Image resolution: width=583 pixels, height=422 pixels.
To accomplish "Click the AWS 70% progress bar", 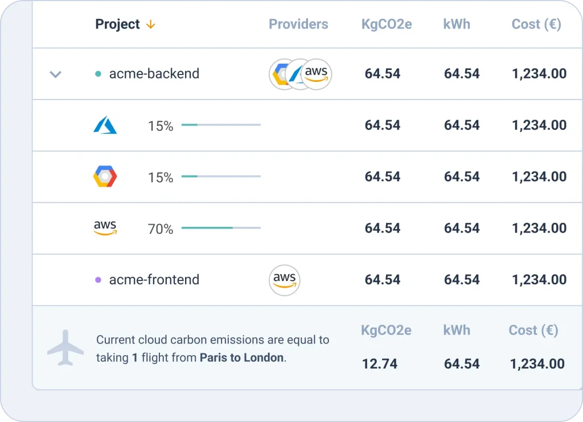I will pos(221,227).
